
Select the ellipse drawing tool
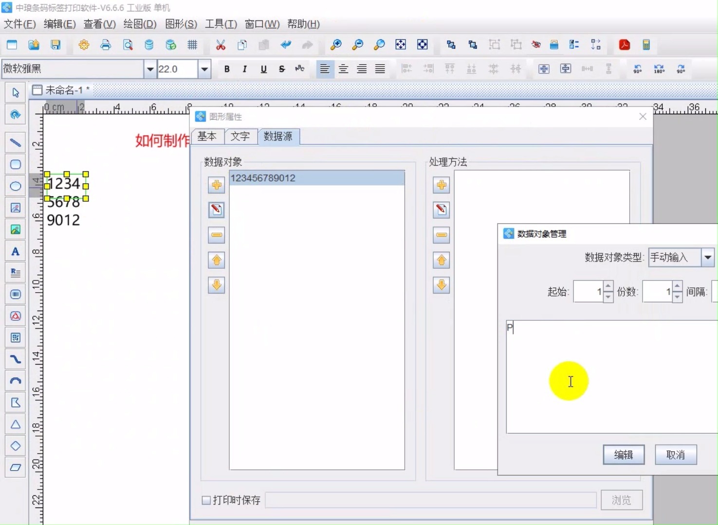coord(15,186)
